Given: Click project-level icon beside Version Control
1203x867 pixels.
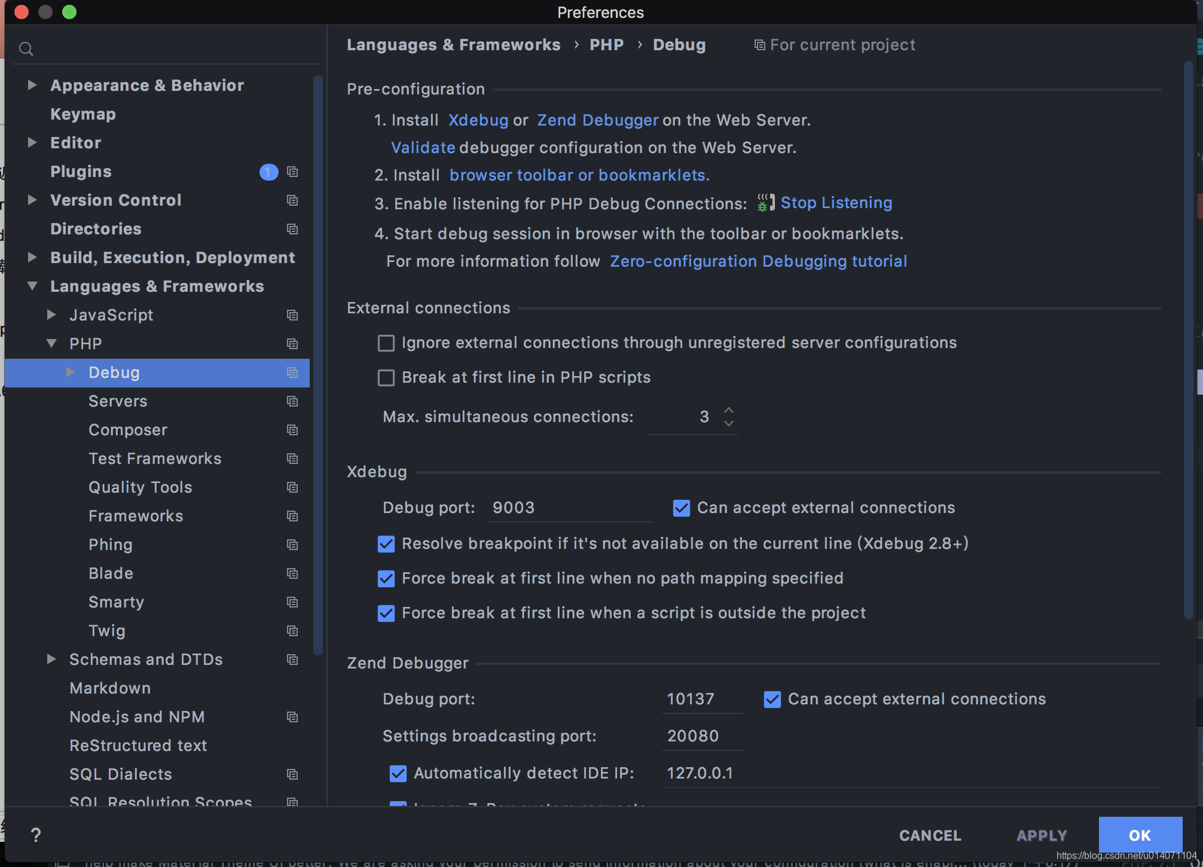Looking at the screenshot, I should [292, 200].
